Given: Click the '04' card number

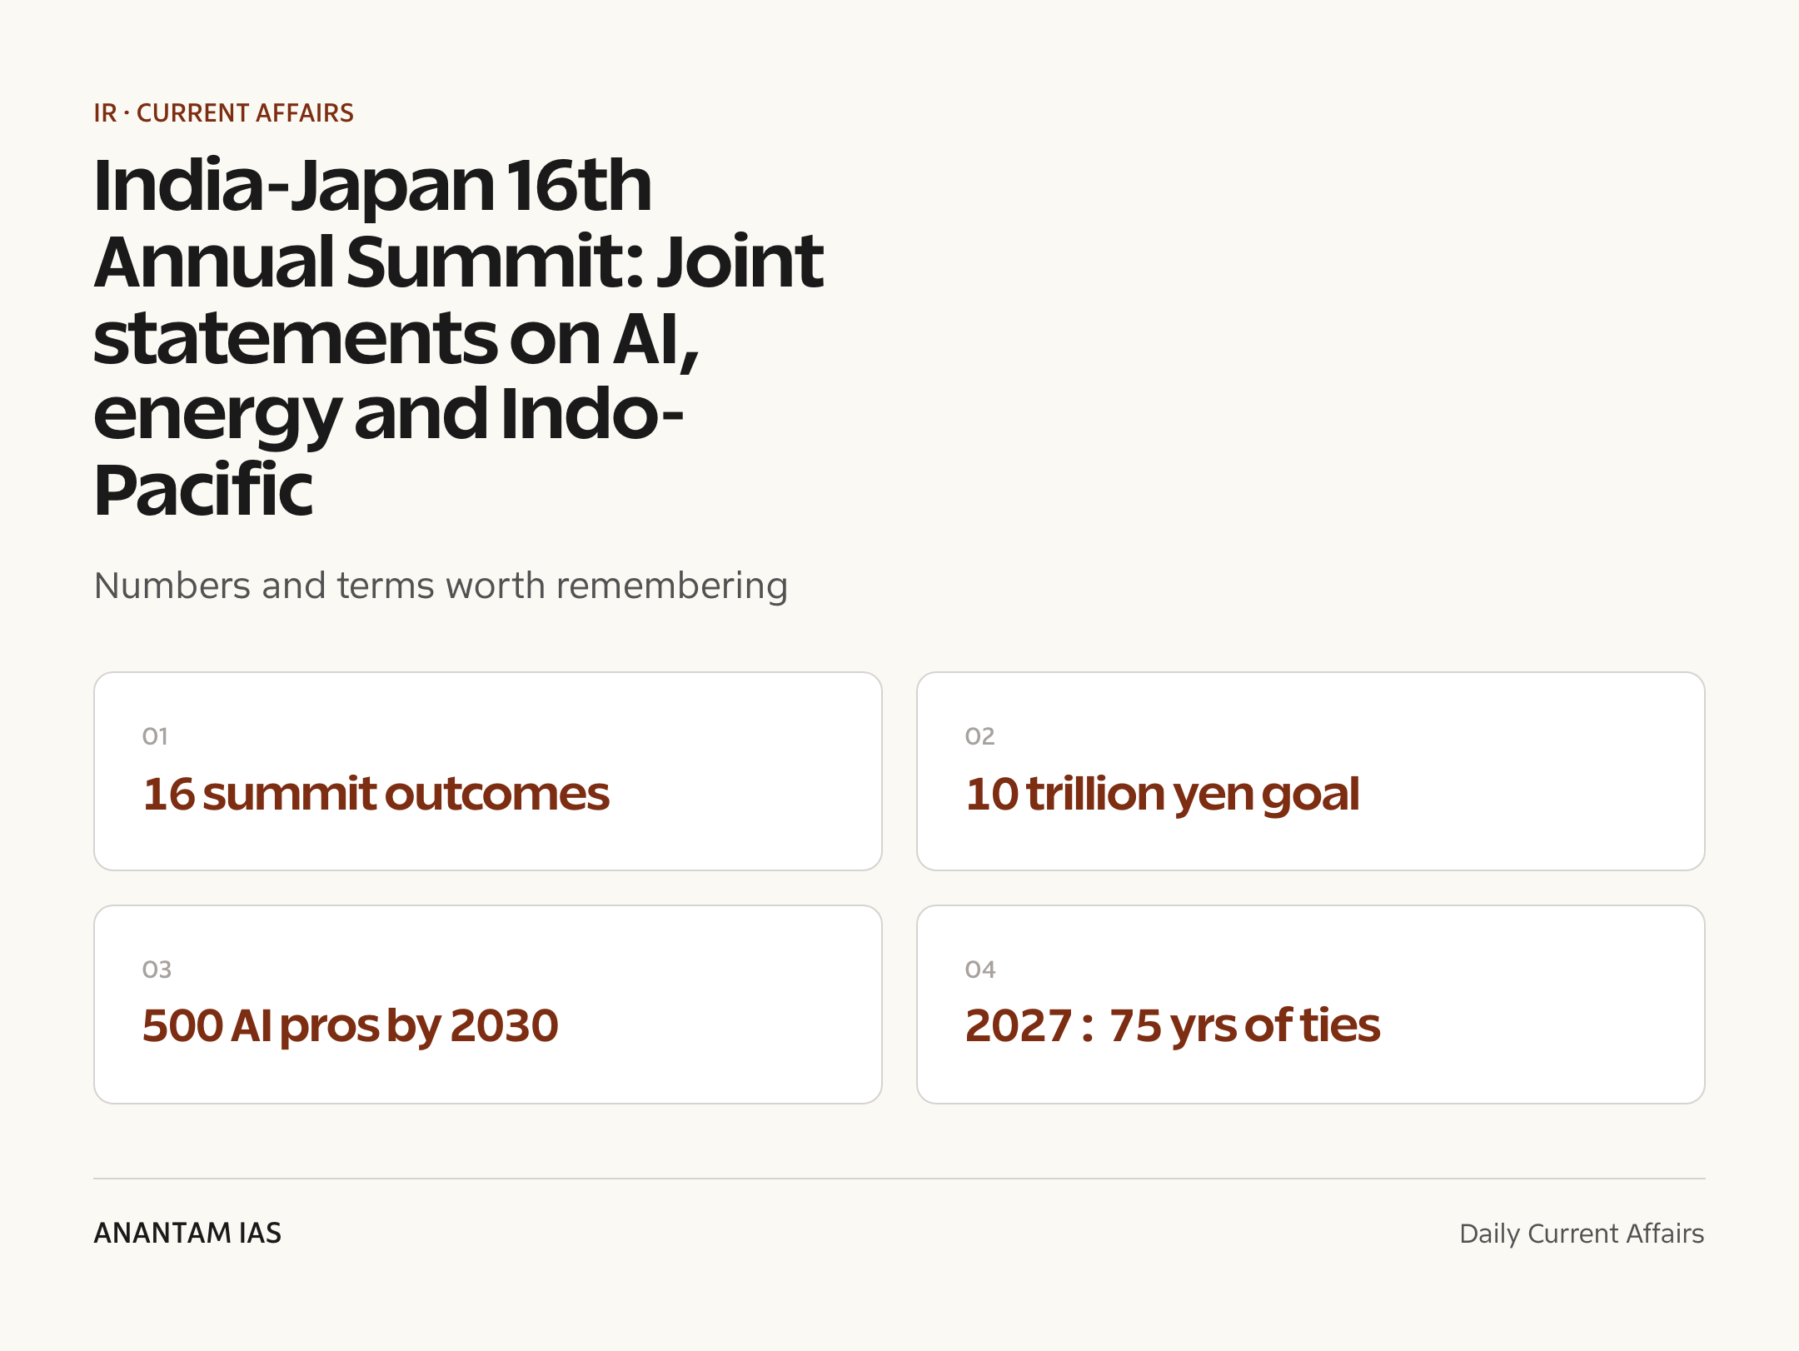Looking at the screenshot, I should click(x=980, y=970).
